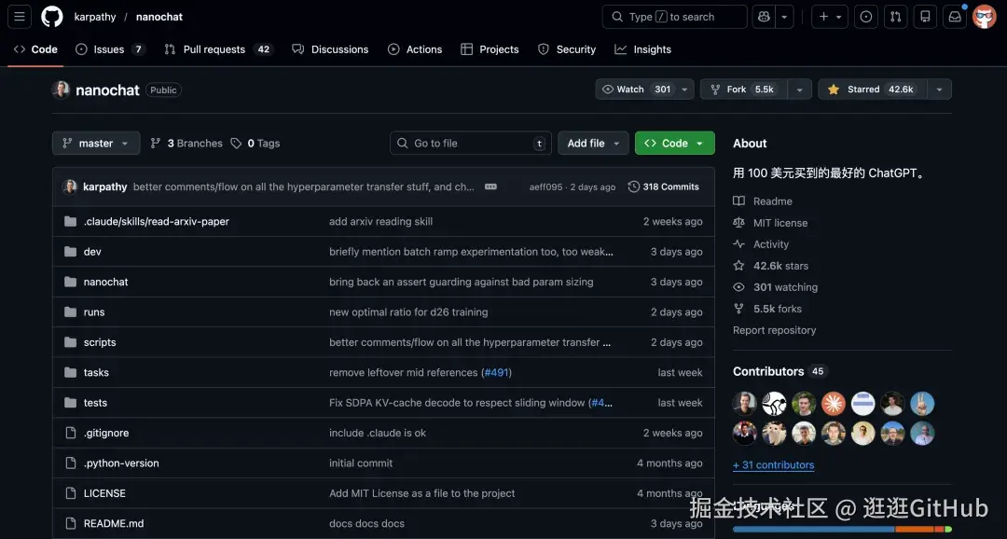Open the .gitignore file
The height and width of the screenshot is (539, 1007).
pyautogui.click(x=106, y=433)
